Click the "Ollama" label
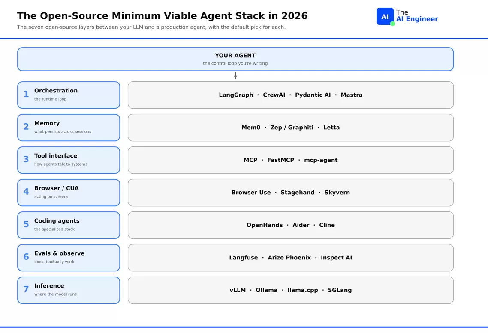 click(x=267, y=290)
